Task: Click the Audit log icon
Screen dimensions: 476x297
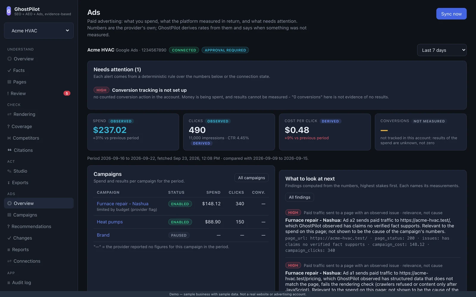Action: click(9, 283)
